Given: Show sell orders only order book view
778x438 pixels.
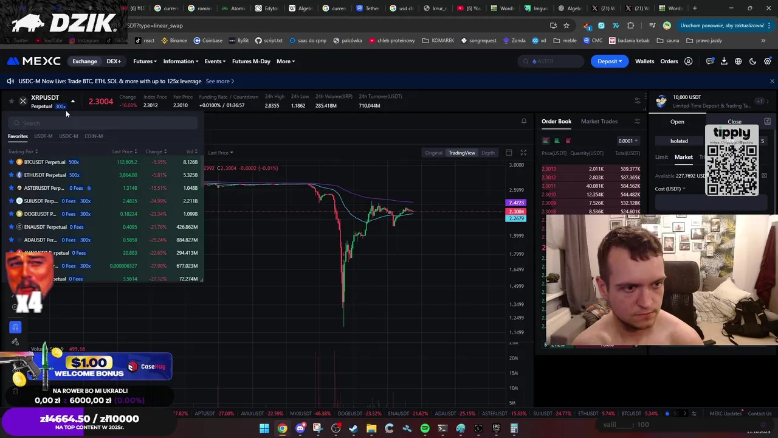Looking at the screenshot, I should coord(568,141).
